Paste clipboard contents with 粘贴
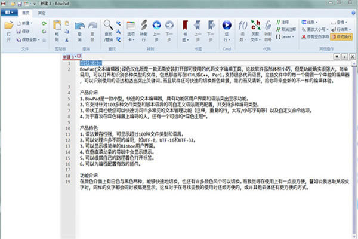Screen dimensions: 358x239 (57, 30)
